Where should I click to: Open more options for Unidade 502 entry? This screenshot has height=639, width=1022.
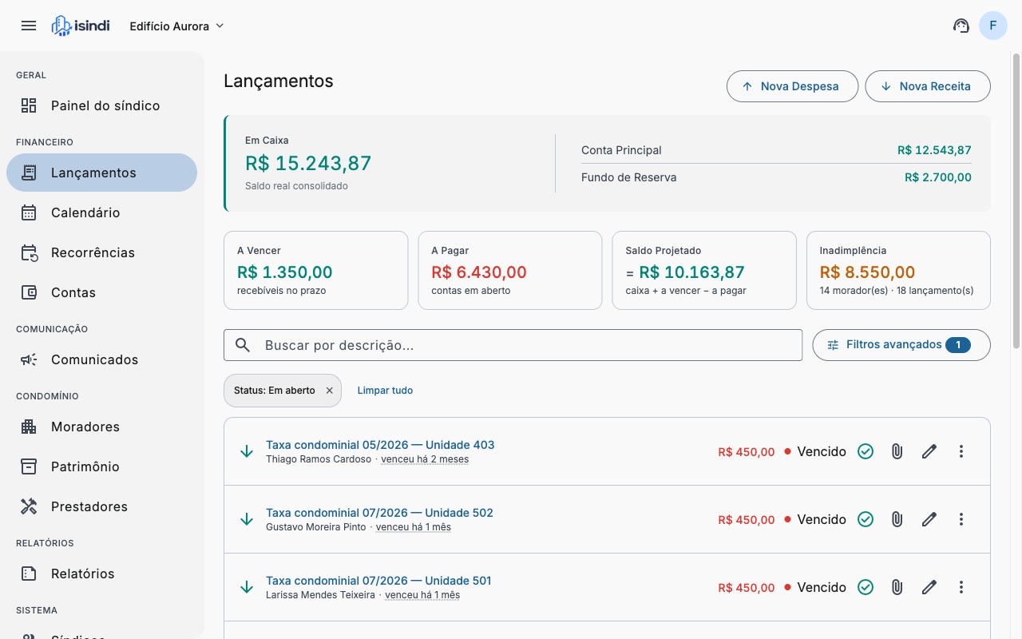[961, 519]
